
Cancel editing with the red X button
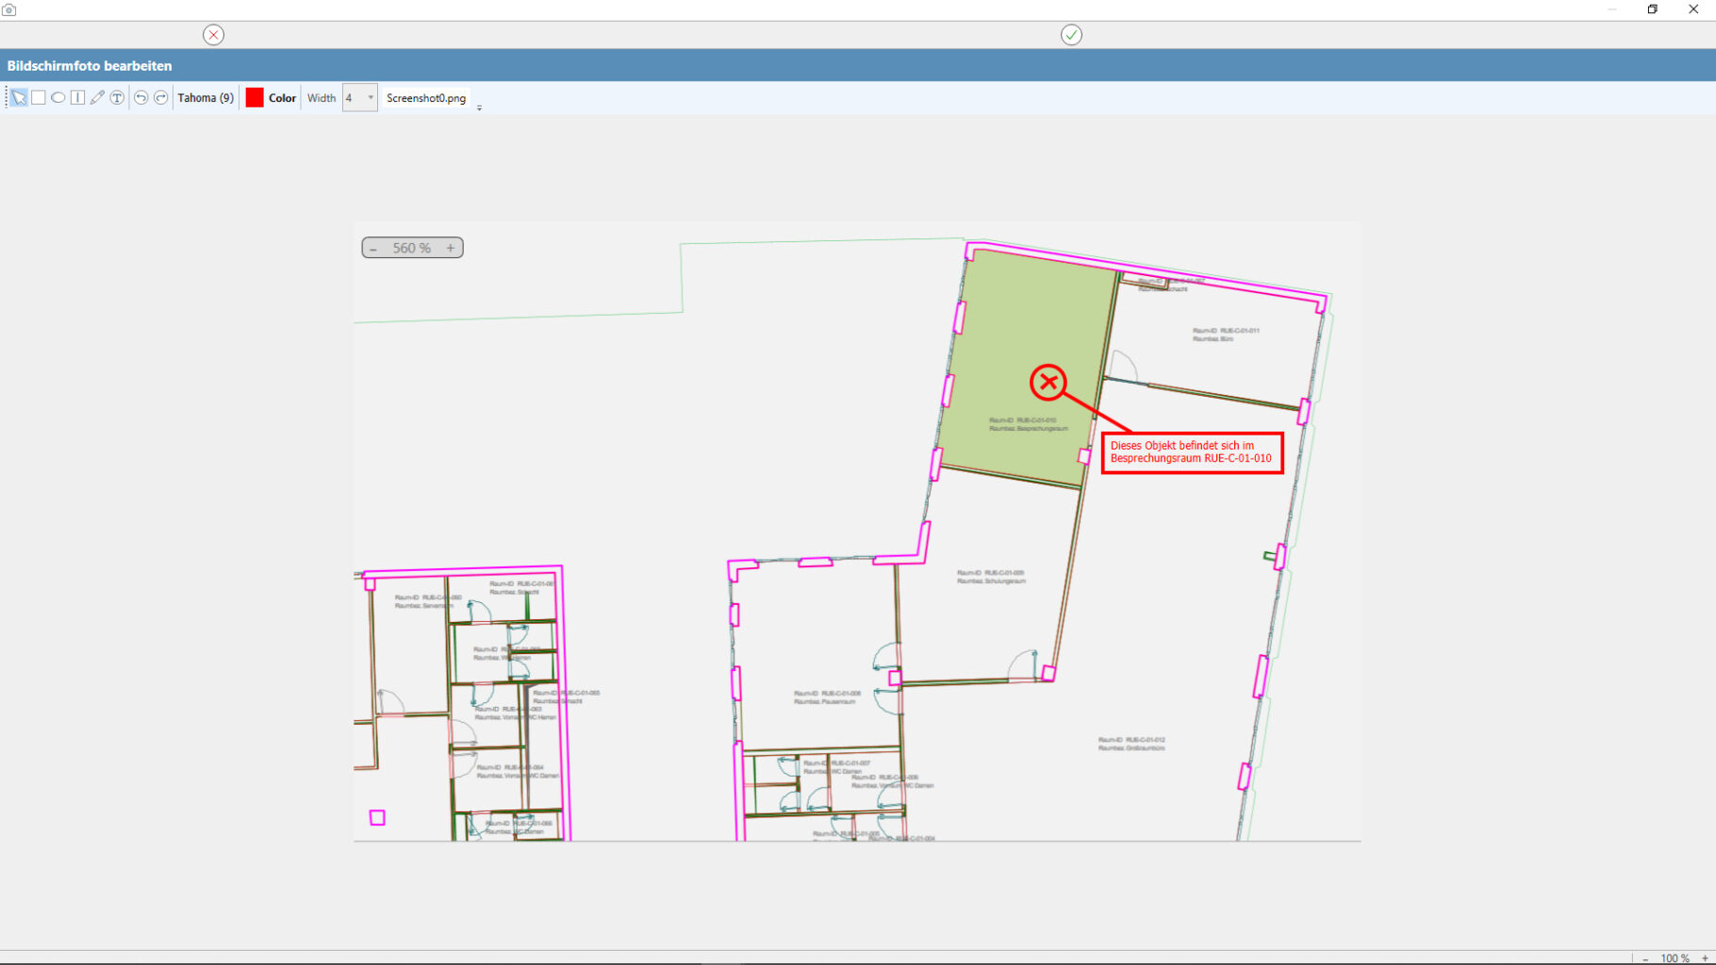(x=214, y=35)
